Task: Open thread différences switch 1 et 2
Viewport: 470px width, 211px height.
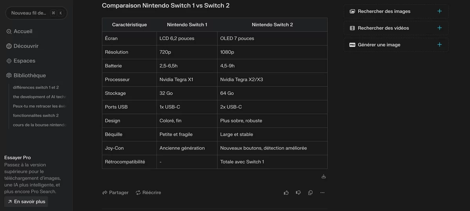Action: [36, 87]
